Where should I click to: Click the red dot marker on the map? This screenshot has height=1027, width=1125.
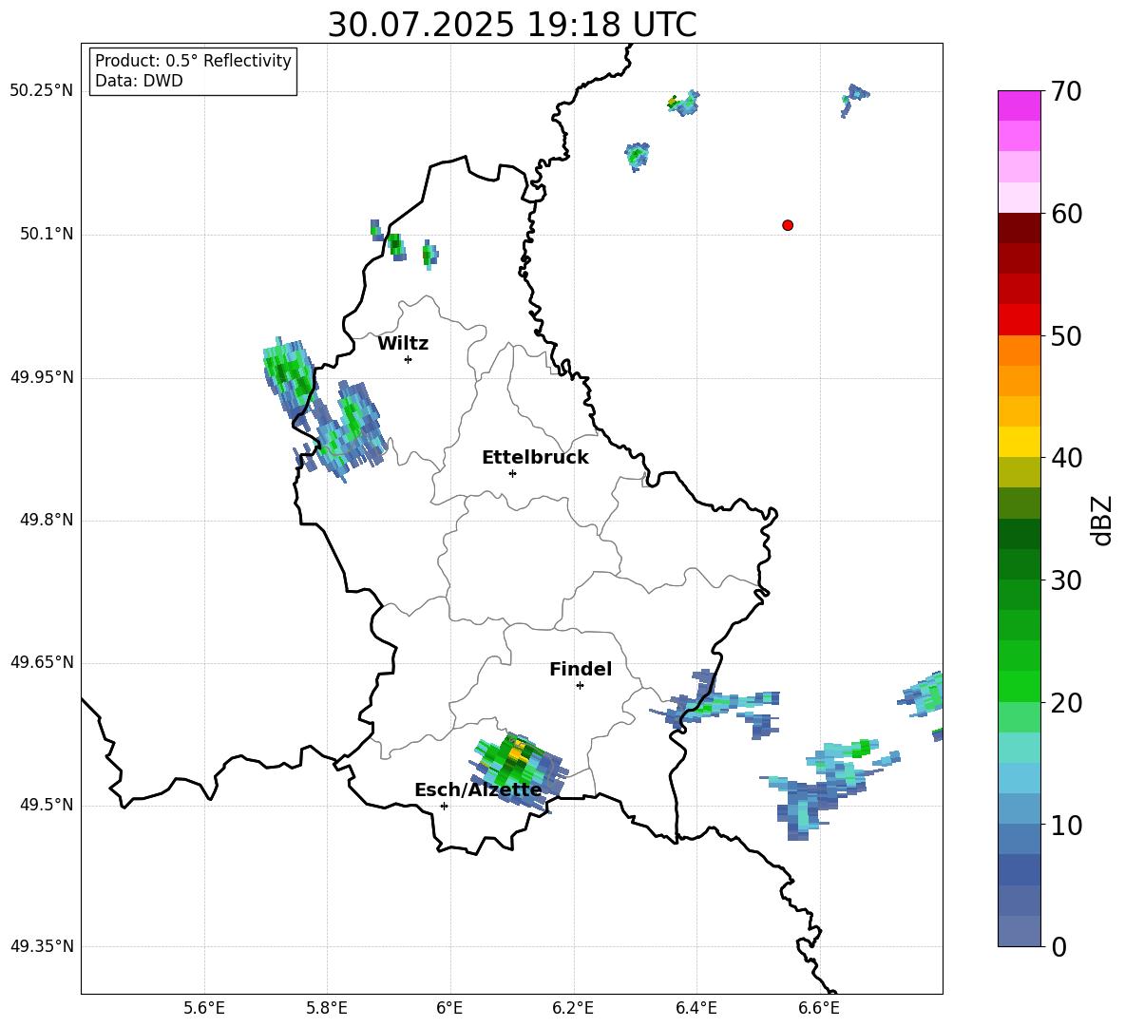coord(788,225)
